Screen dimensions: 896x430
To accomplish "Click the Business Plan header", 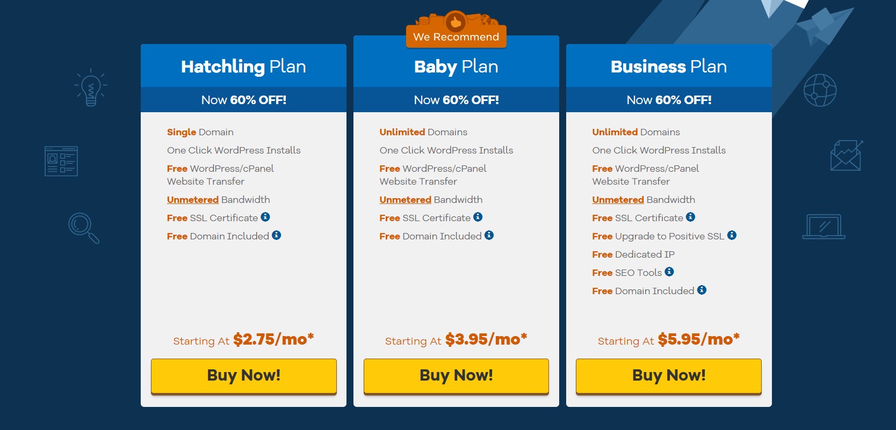I will pos(668,65).
